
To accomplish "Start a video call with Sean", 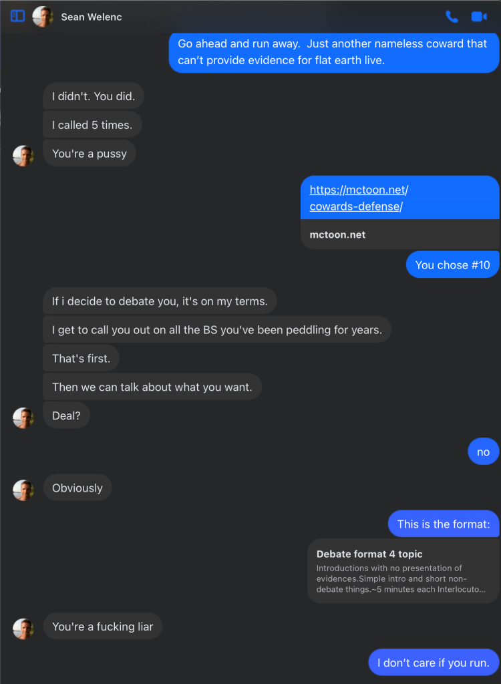I will coord(478,17).
